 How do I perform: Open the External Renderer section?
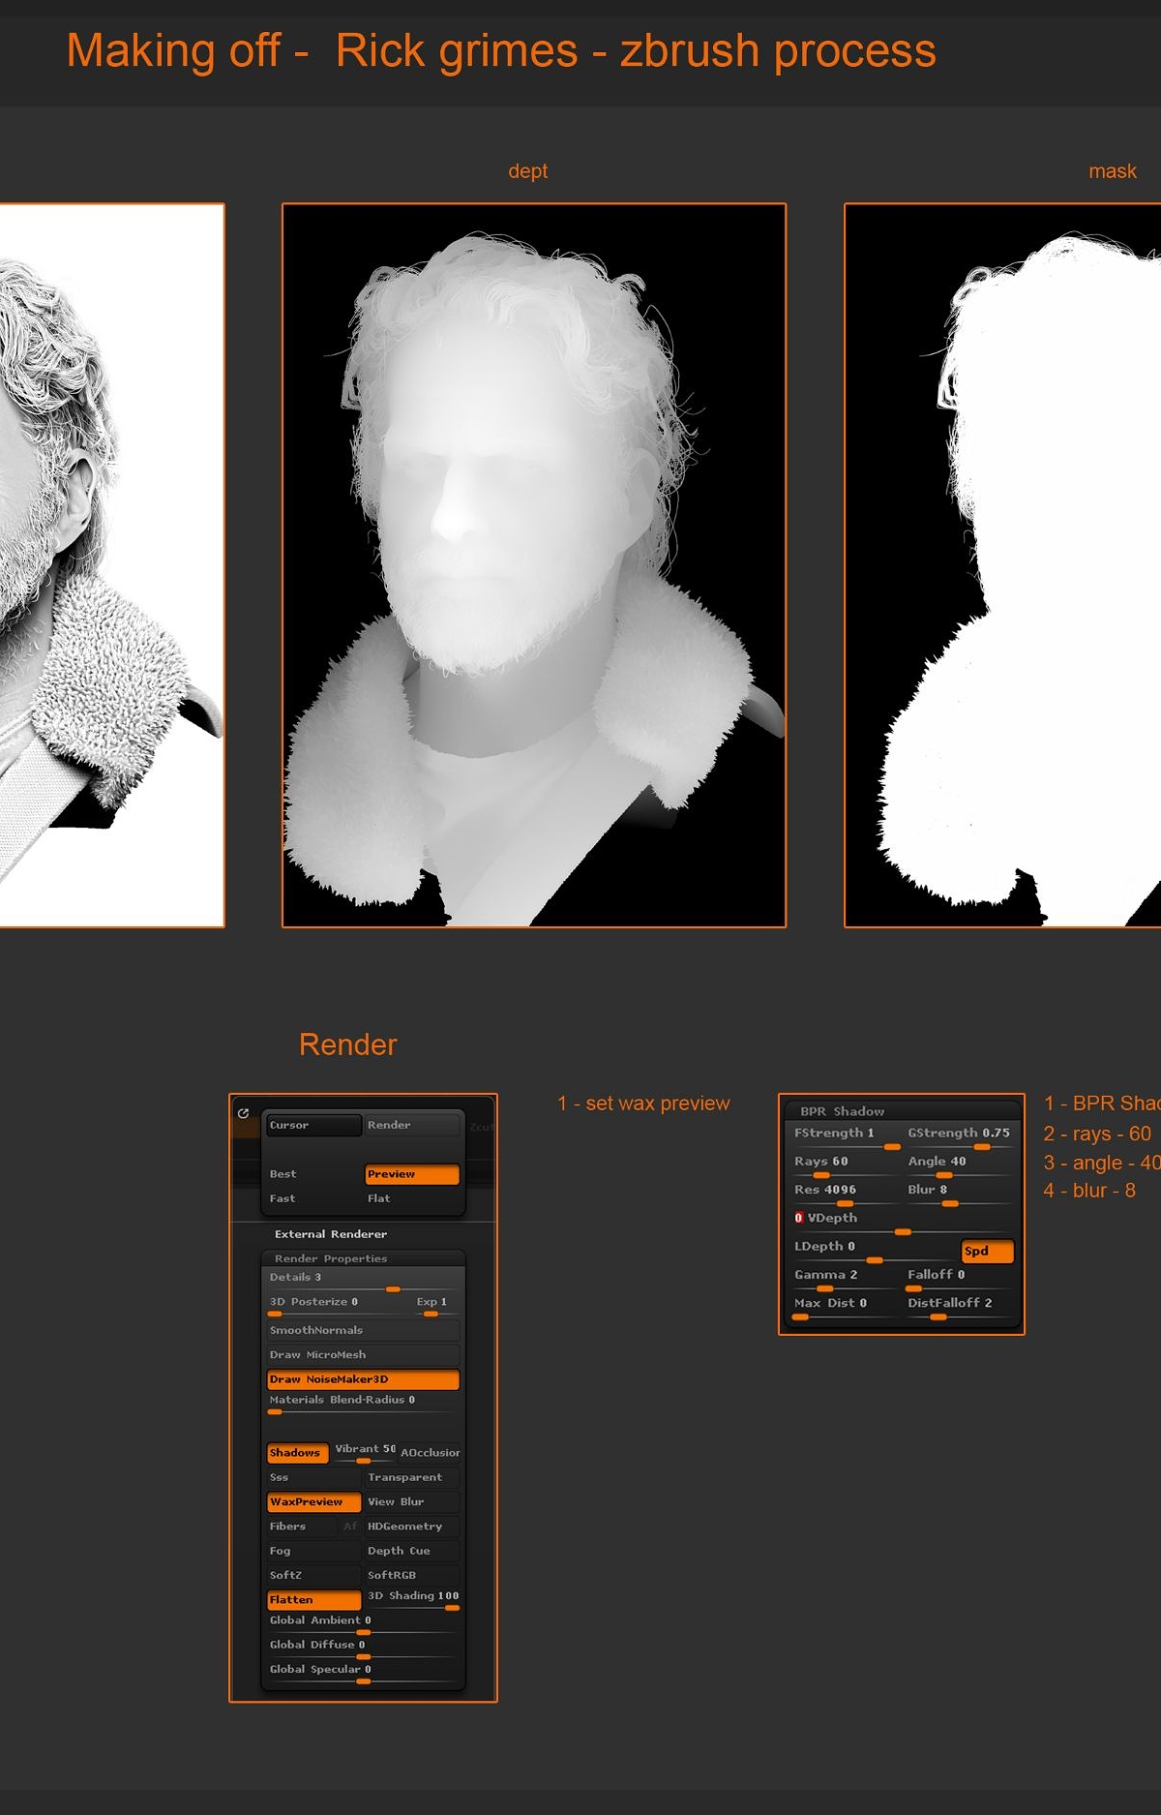point(331,1234)
